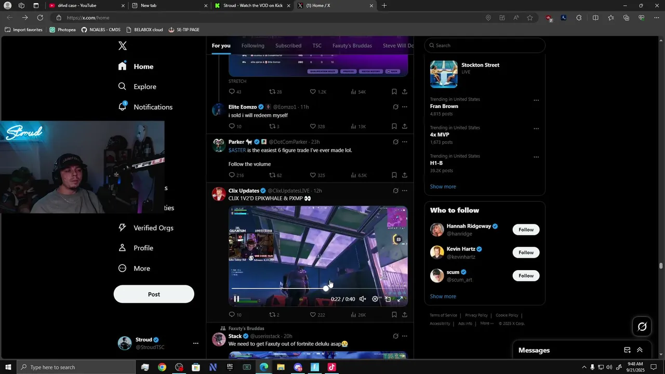Share Parker's $ASTER post
The image size is (665, 374).
point(405,175)
